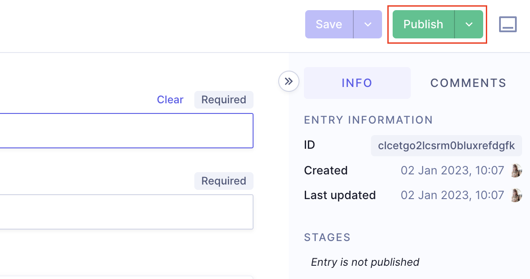
Task: Select the Created date timestamp
Action: (452, 170)
